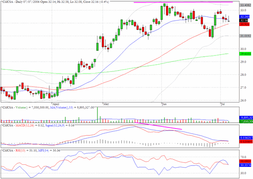Click the magenta divergence line on MACD
This screenshot has width=253, height=179.
pos(158,126)
